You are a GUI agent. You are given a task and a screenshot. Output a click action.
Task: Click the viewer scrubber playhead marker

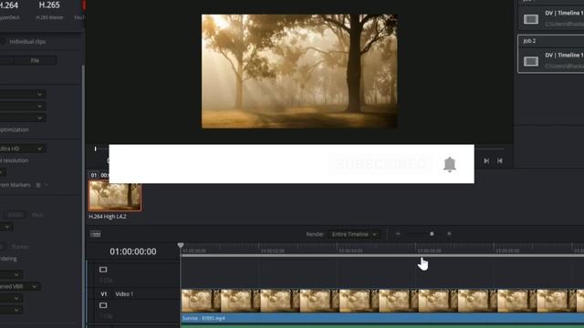click(95, 149)
